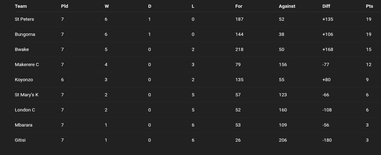Click the D column header

(150, 6)
